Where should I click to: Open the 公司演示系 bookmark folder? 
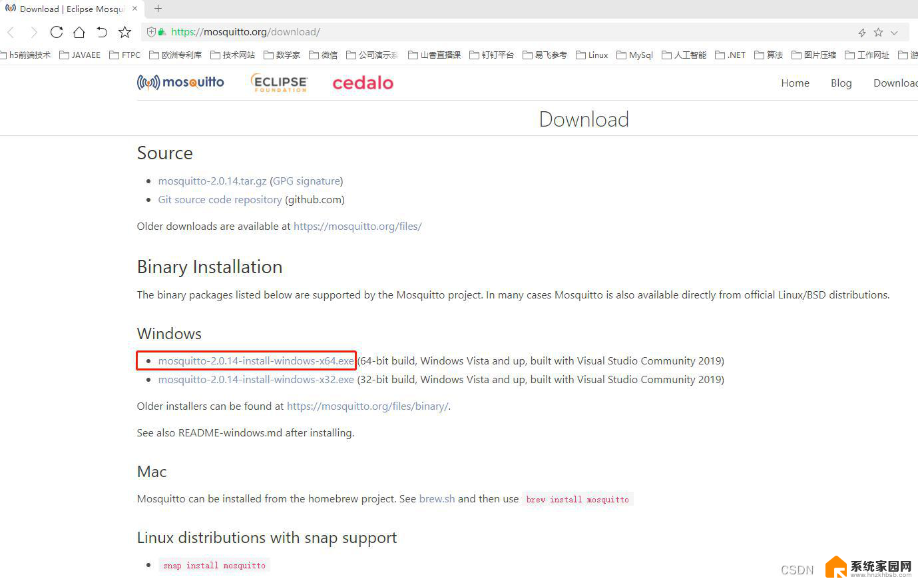coord(373,55)
